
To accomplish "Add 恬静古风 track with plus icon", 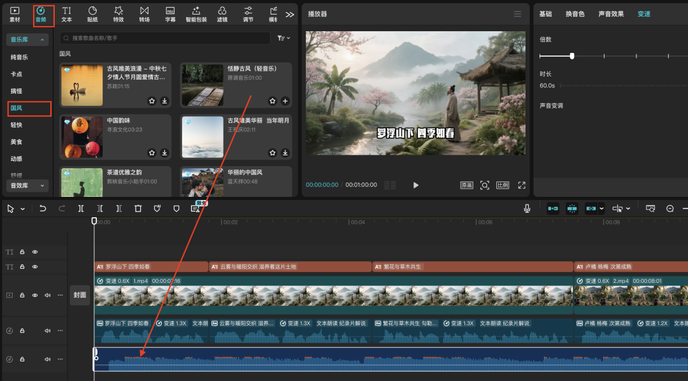I will point(285,101).
